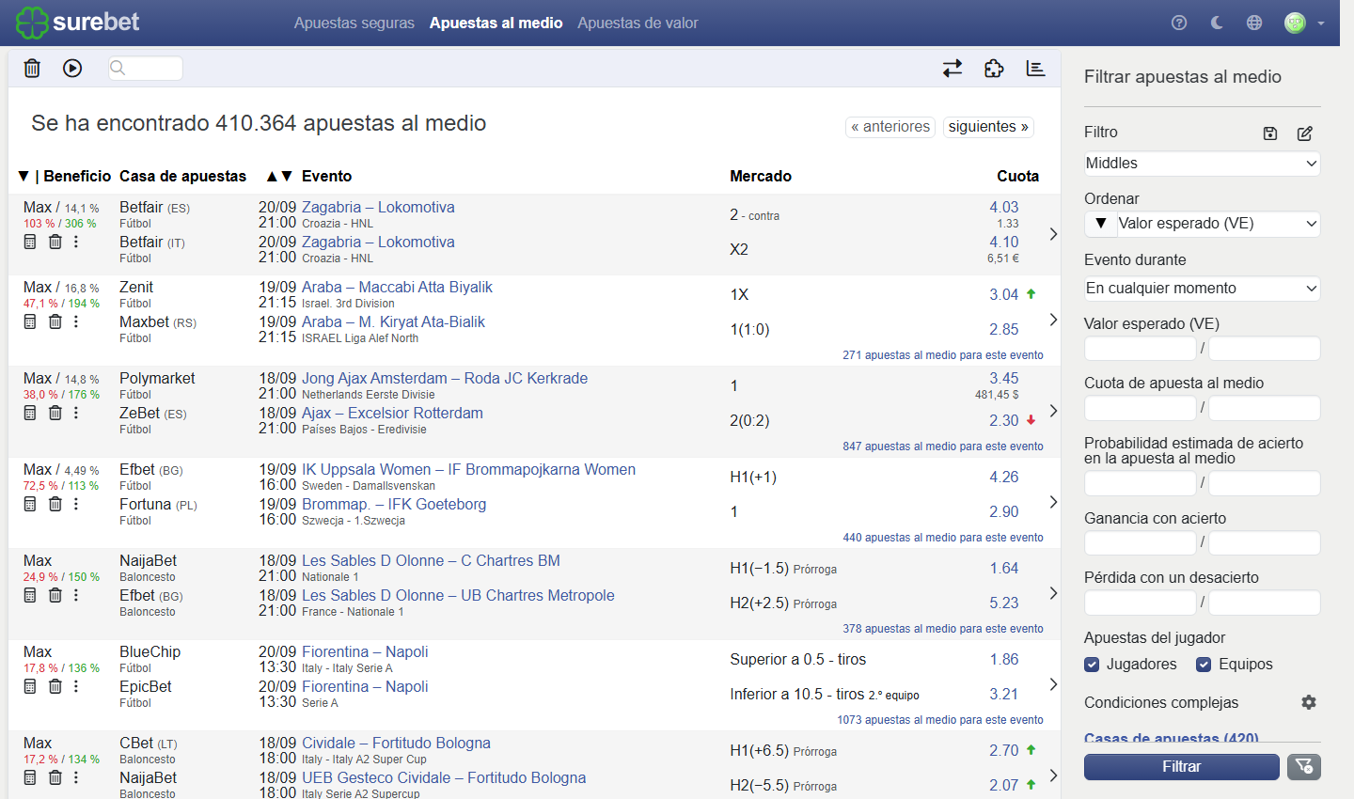Open complex conditions gear settings
This screenshot has width=1354, height=799.
coord(1309,702)
